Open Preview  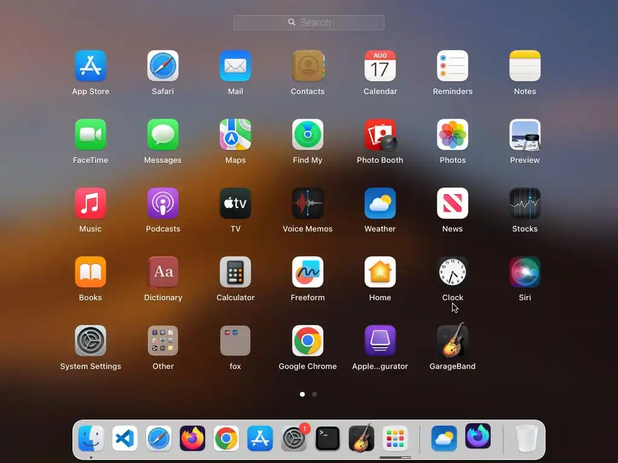pyautogui.click(x=525, y=134)
